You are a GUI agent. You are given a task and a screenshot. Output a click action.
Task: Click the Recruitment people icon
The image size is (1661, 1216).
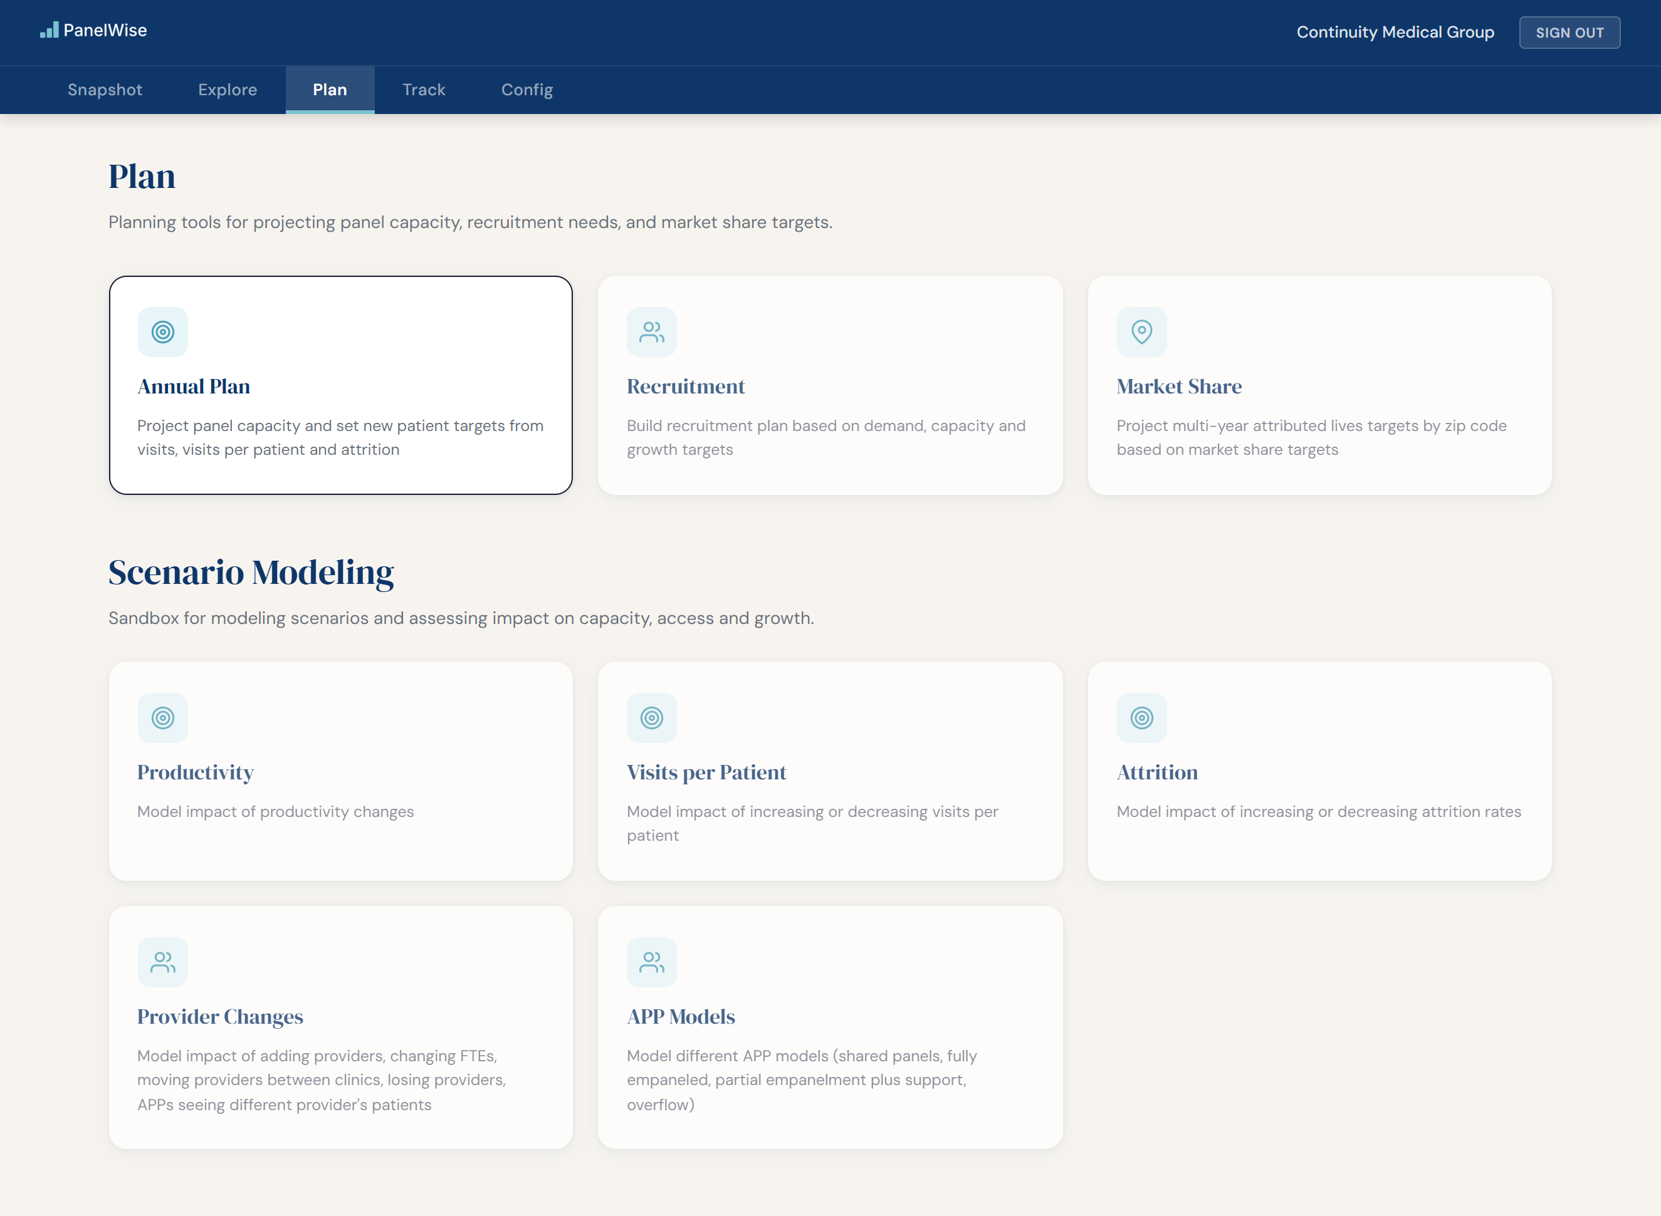tap(652, 332)
